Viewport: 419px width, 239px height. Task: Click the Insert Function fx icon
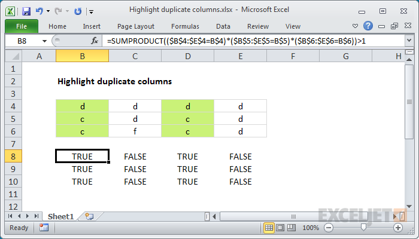coord(95,41)
